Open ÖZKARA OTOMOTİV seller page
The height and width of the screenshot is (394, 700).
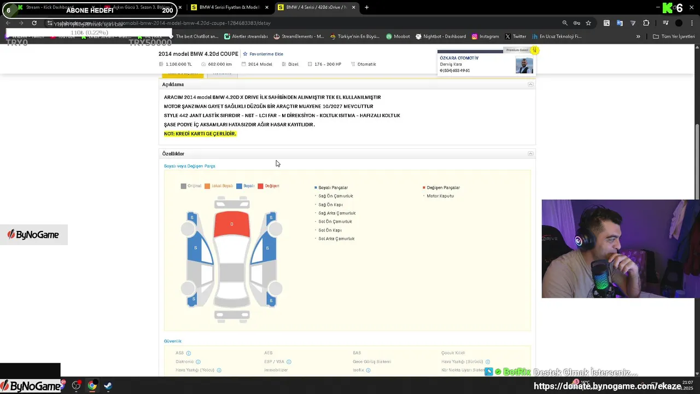pos(459,58)
